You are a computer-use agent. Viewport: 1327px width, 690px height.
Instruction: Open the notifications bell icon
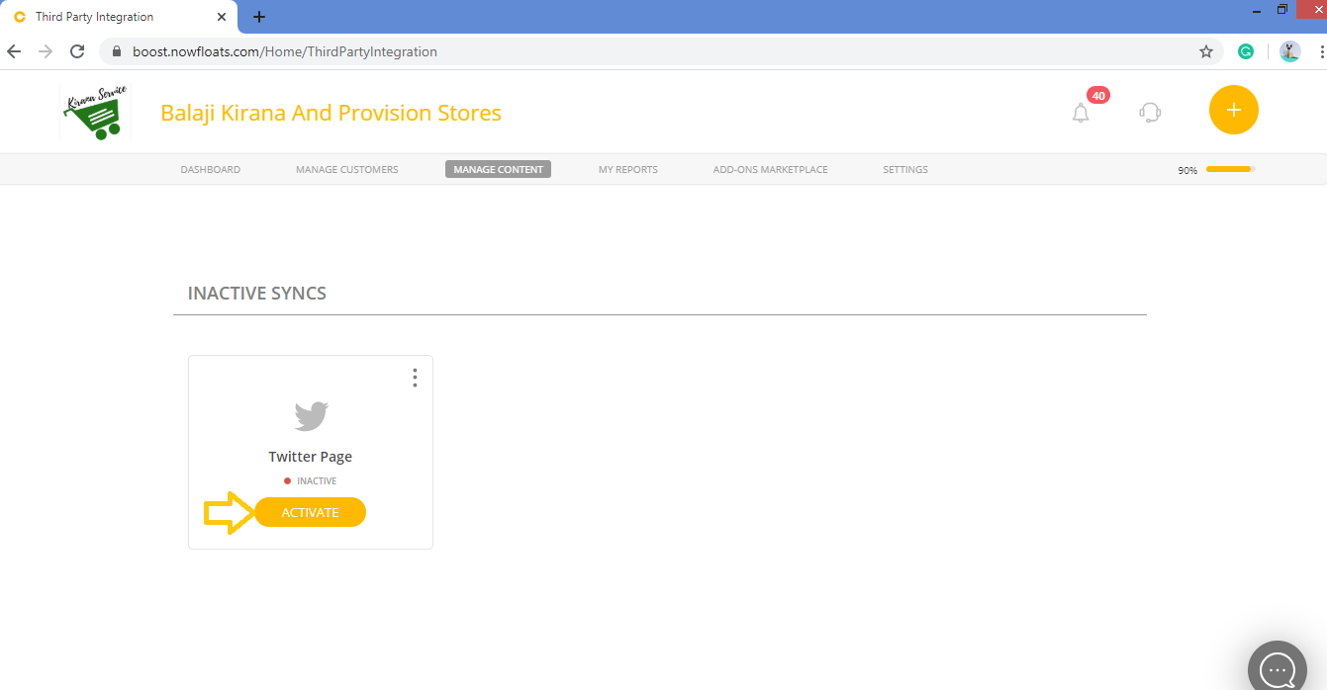pyautogui.click(x=1081, y=113)
